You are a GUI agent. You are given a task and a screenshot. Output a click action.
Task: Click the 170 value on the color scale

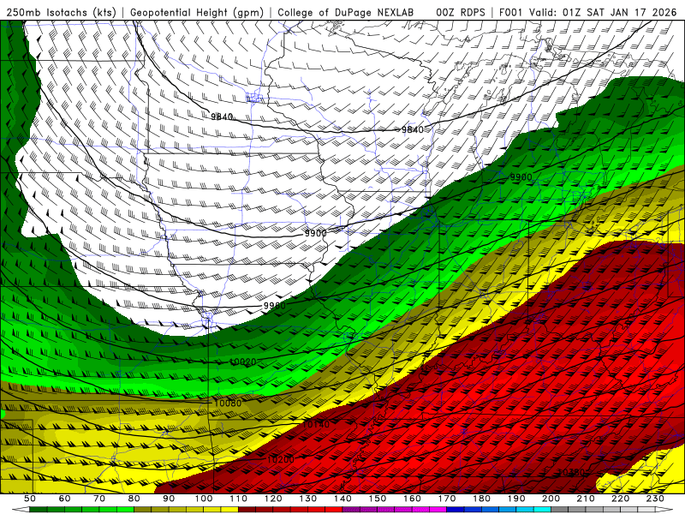coord(447,499)
